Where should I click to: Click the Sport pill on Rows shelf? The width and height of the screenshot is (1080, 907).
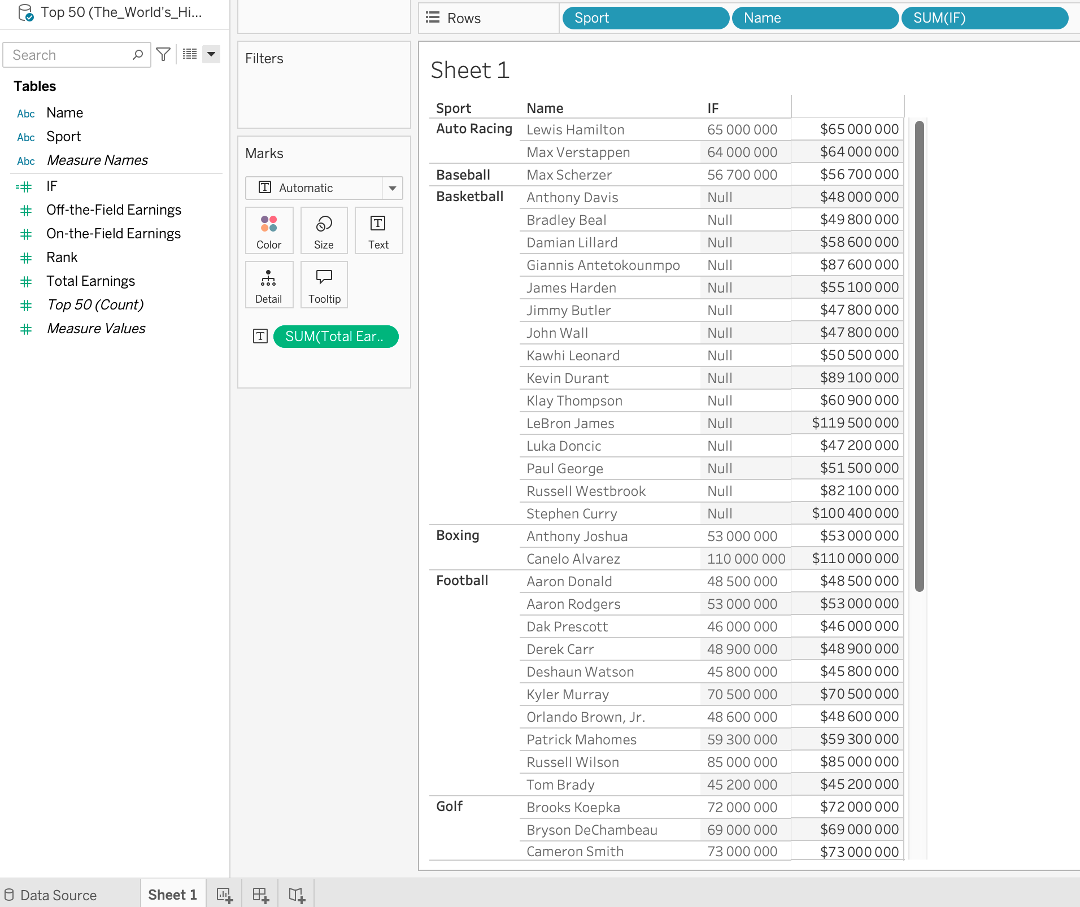point(645,18)
